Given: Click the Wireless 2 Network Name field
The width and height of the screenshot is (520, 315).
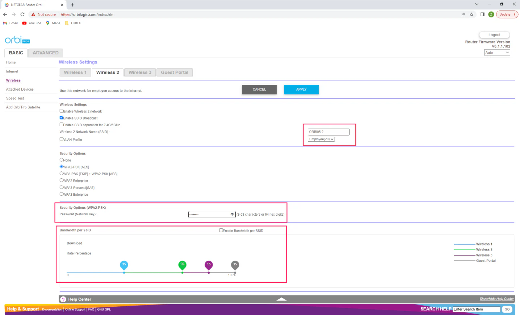Looking at the screenshot, I should [x=328, y=132].
